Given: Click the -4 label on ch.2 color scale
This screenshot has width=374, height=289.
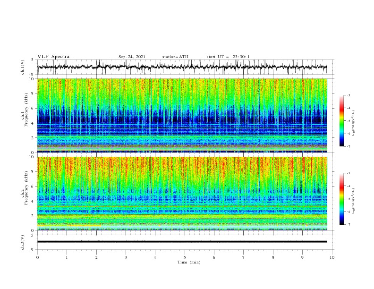Looking at the screenshot, I should click(x=348, y=186).
